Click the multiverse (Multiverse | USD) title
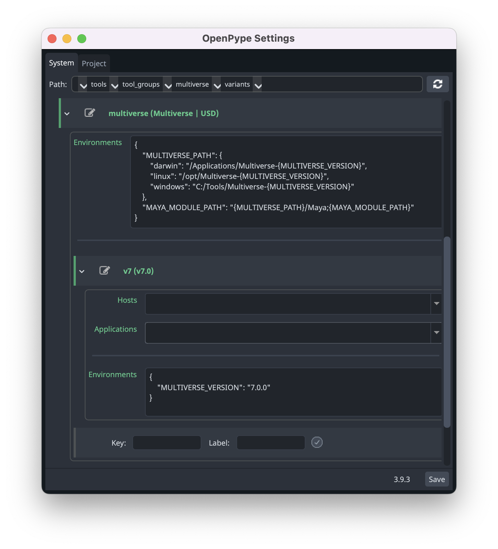 coord(164,113)
